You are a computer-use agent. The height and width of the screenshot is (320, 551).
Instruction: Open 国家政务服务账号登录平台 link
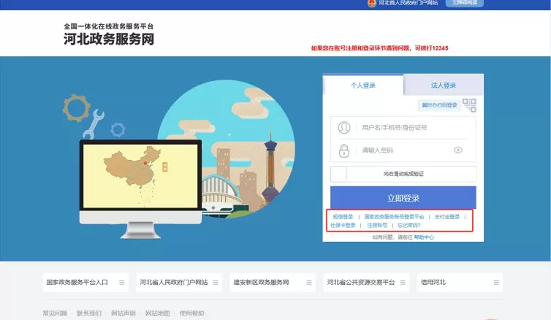click(394, 217)
